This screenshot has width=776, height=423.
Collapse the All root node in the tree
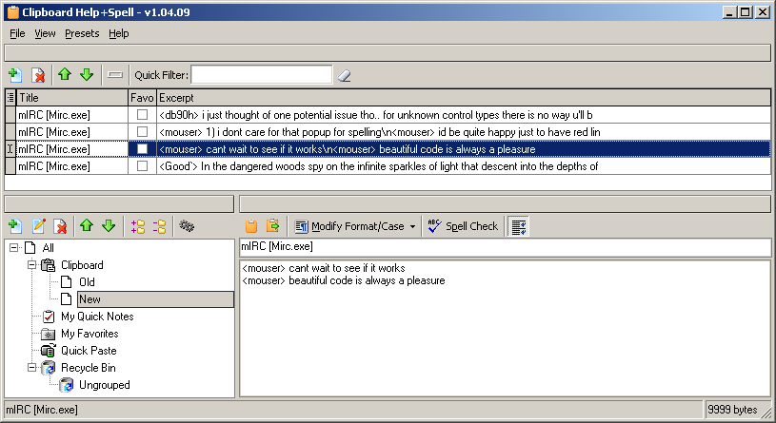pos(13,248)
